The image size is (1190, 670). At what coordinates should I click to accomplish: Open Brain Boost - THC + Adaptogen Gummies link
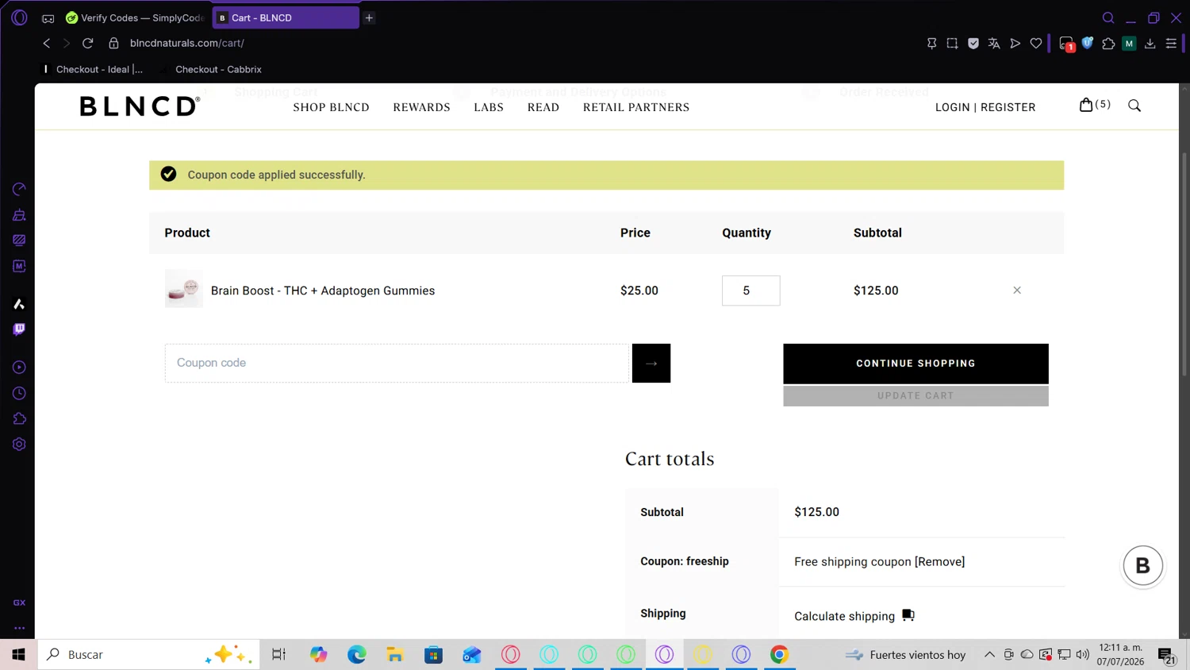pyautogui.click(x=323, y=291)
